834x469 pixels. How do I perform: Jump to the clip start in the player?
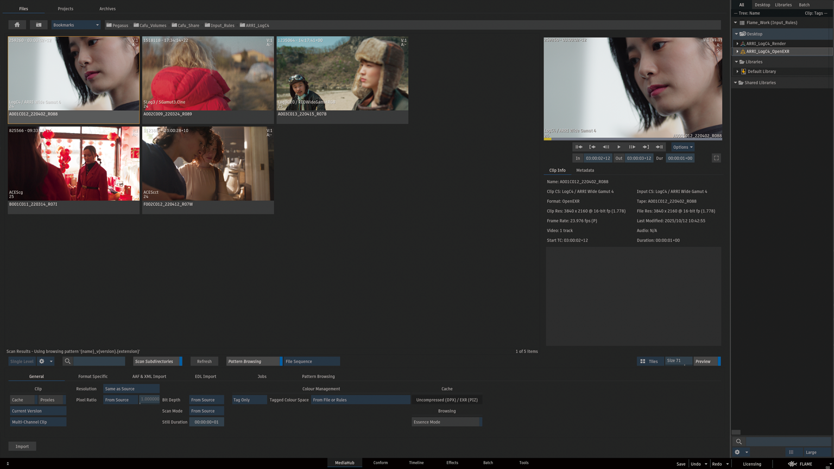click(579, 147)
